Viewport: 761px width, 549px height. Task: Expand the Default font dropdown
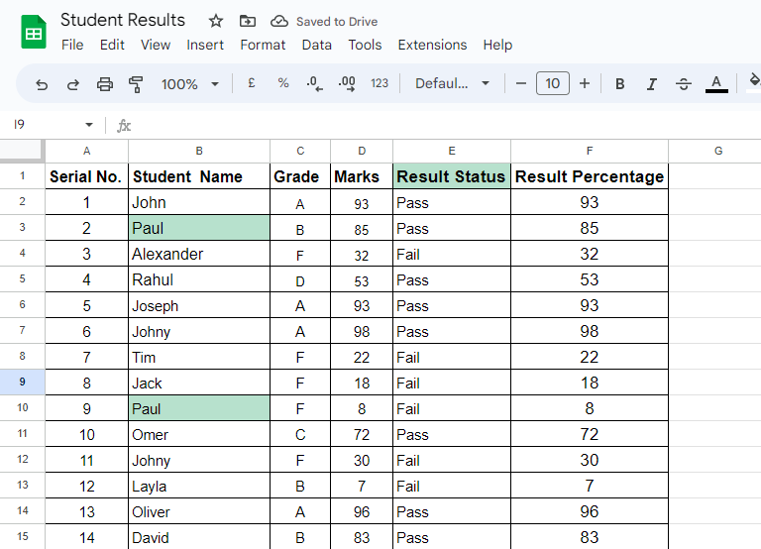[452, 83]
